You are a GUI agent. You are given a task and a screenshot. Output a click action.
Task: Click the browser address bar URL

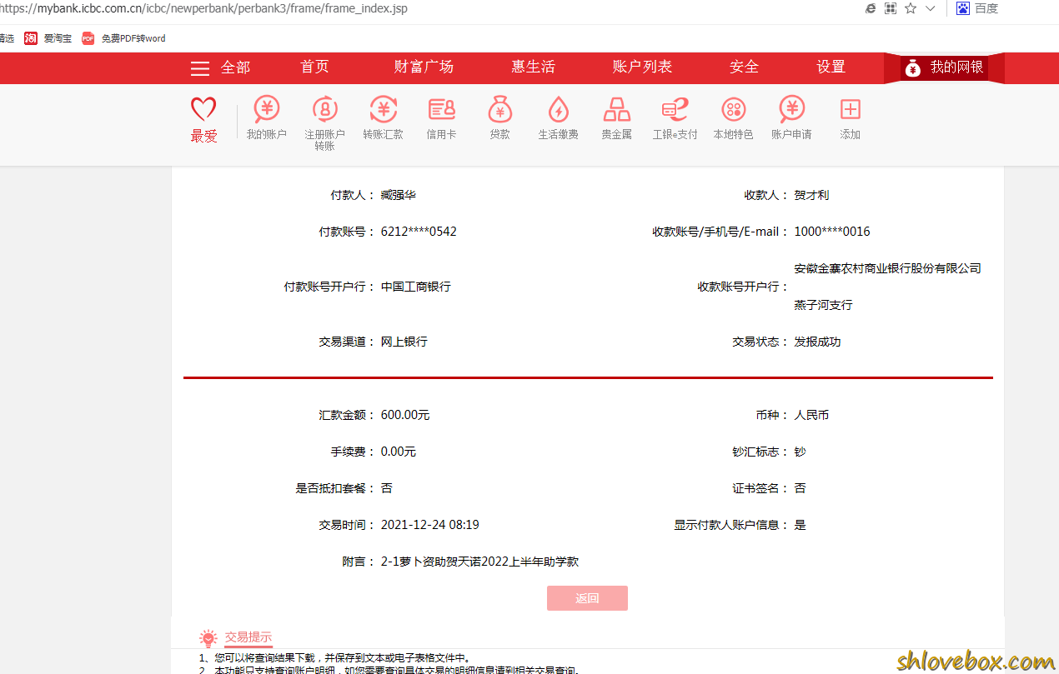(x=204, y=8)
